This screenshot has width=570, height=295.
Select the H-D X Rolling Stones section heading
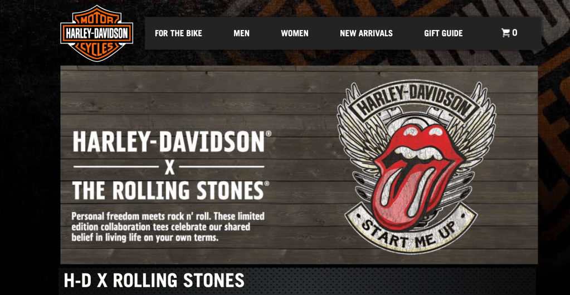click(154, 281)
